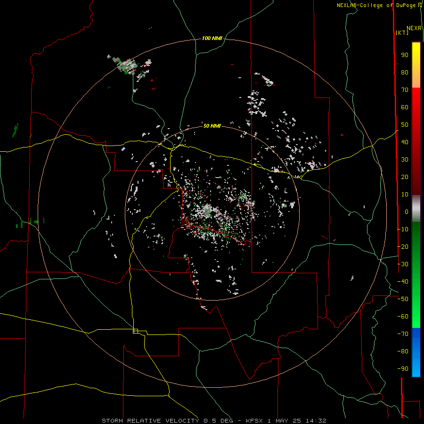The image size is (424, 424).
Task: Click the positive "20" scale value
Action: 405,177
